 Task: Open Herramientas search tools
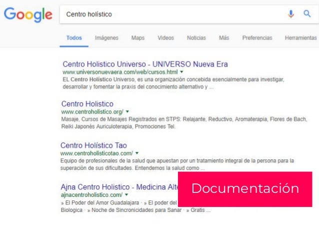300,38
